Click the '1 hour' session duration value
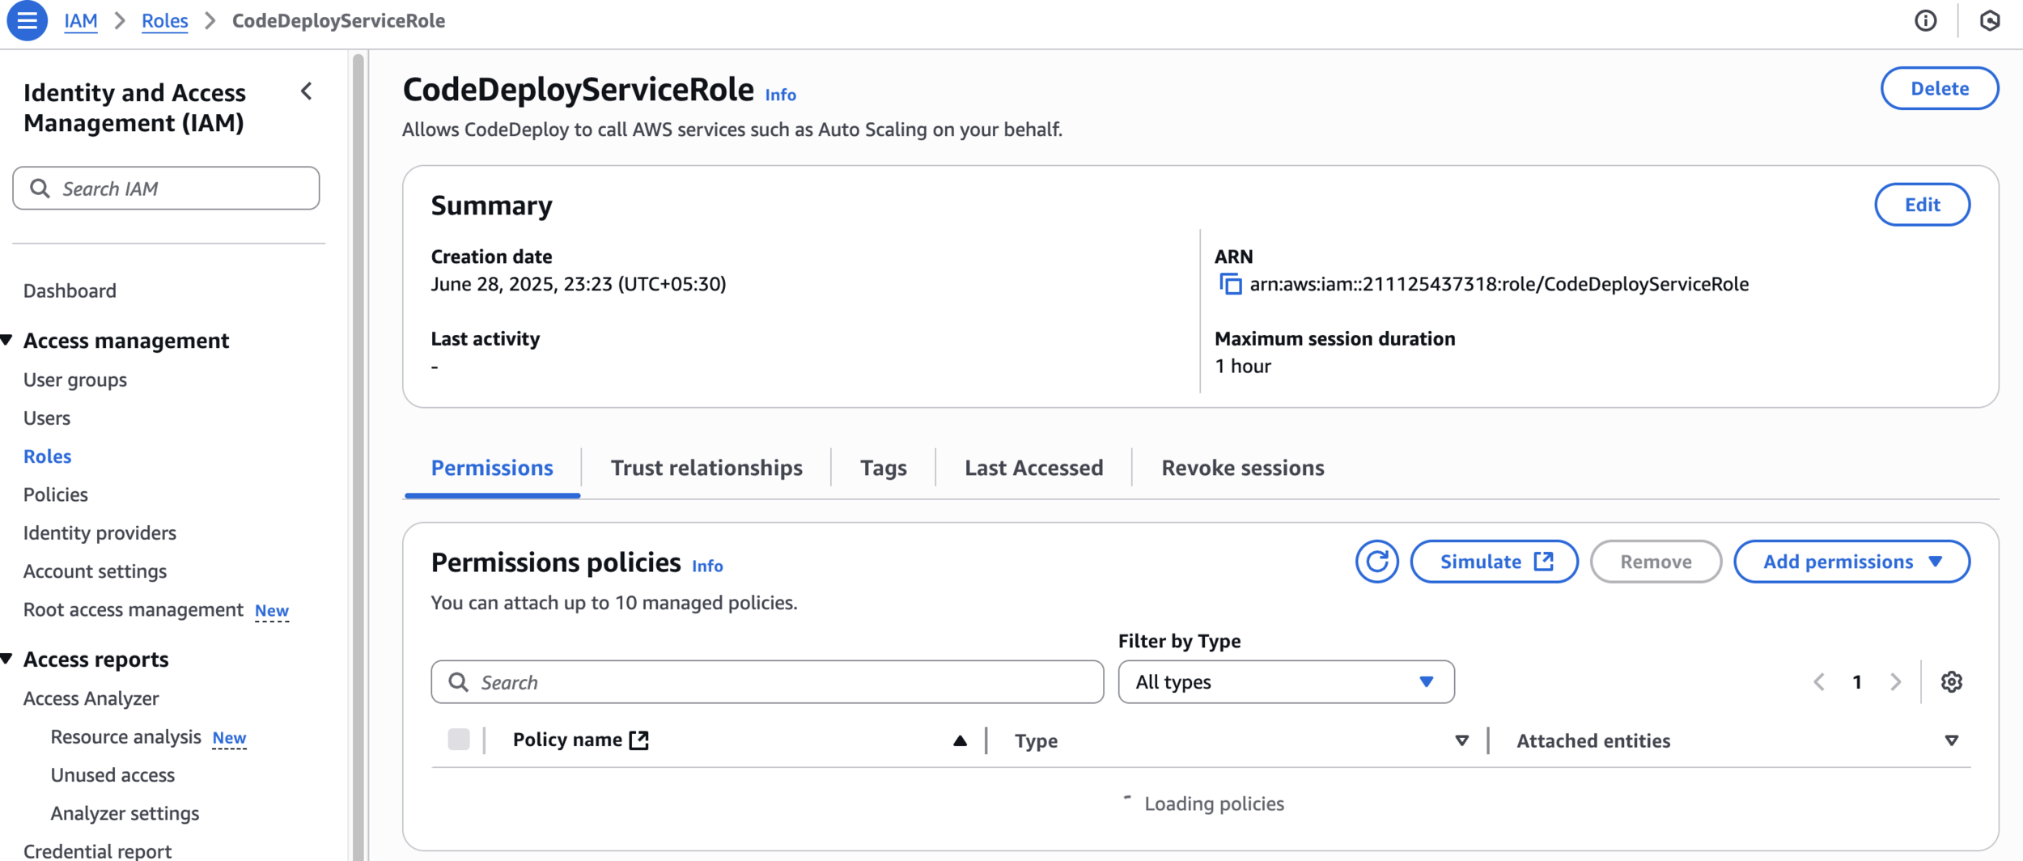2023x861 pixels. coord(1242,367)
